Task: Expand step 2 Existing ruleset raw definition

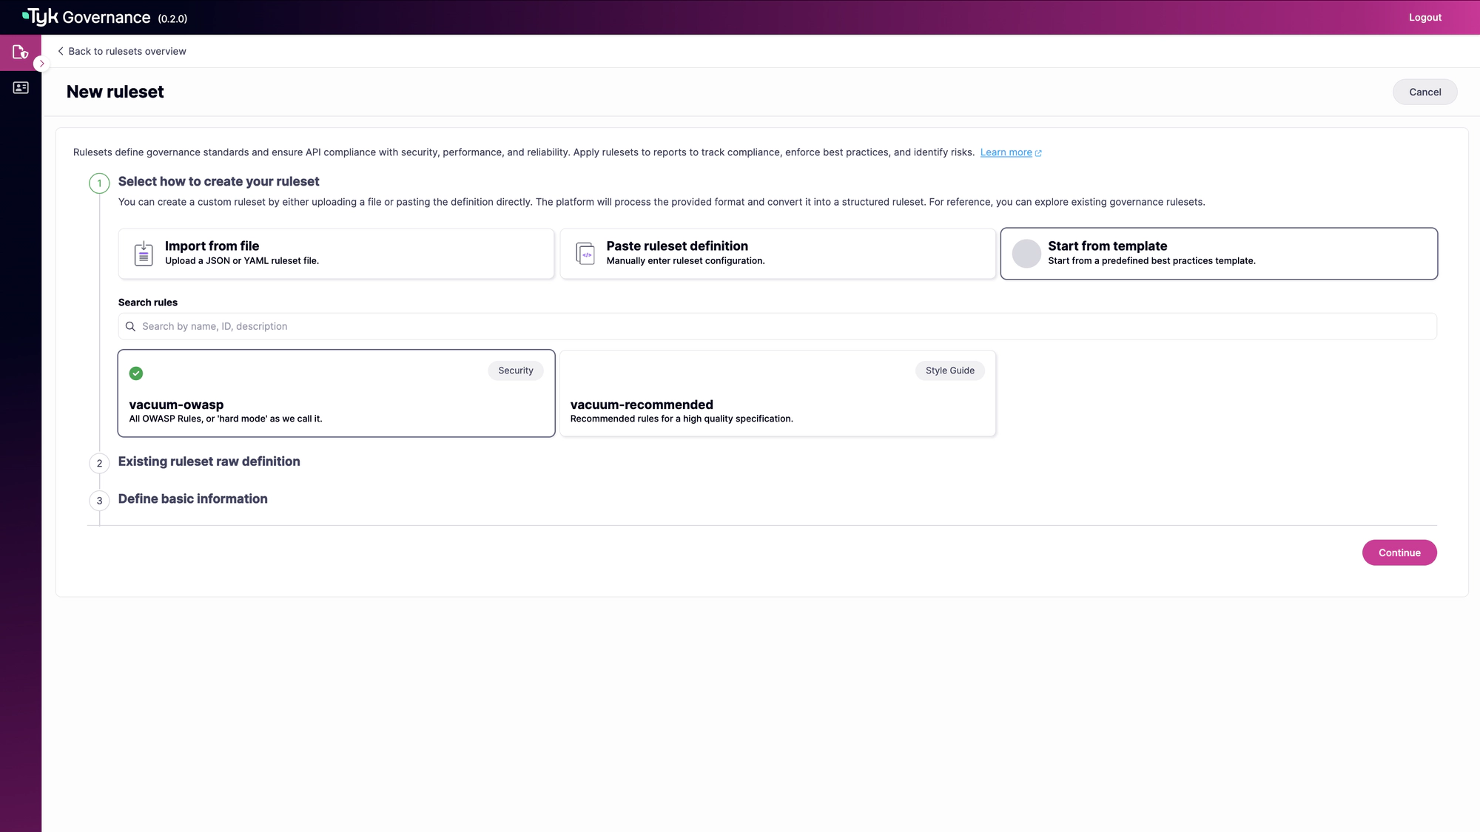Action: (x=209, y=461)
